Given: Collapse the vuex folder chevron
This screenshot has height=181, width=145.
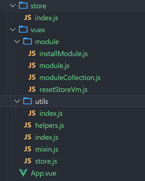Looking at the screenshot, I should pos(13,30).
